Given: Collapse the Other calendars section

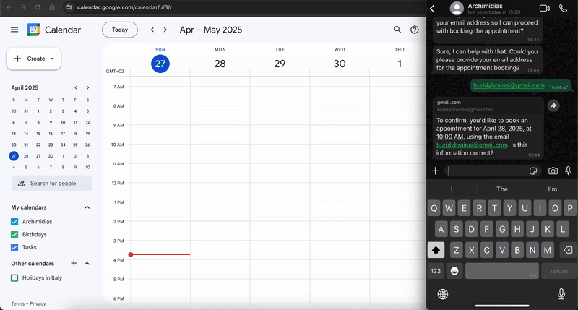Looking at the screenshot, I should [x=87, y=263].
